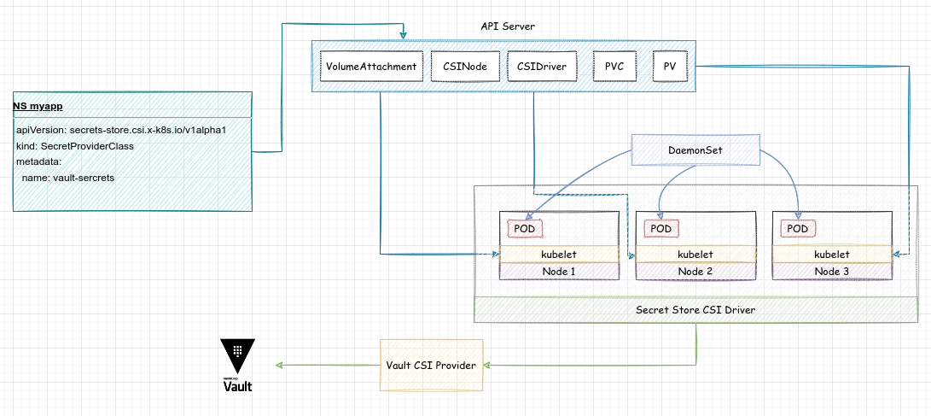Viewport: 931px width, 416px height.
Task: Select the DaemonSet shape
Action: point(695,150)
